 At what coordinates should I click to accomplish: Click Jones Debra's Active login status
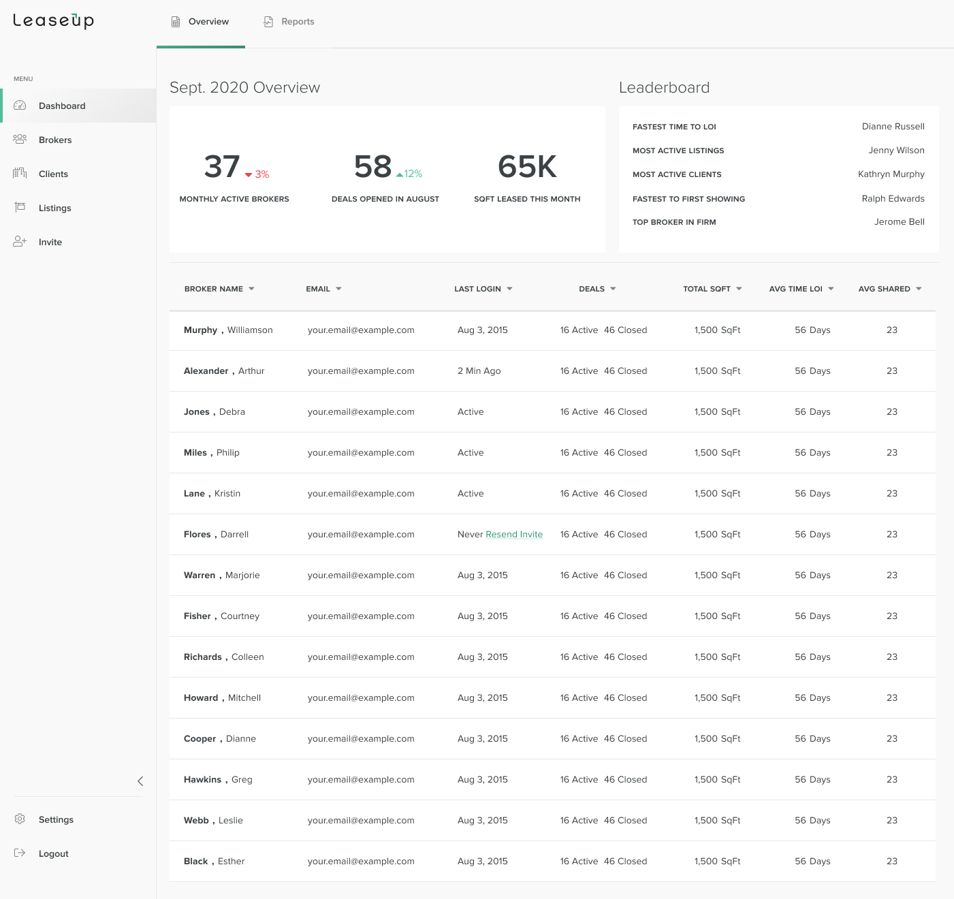click(471, 412)
